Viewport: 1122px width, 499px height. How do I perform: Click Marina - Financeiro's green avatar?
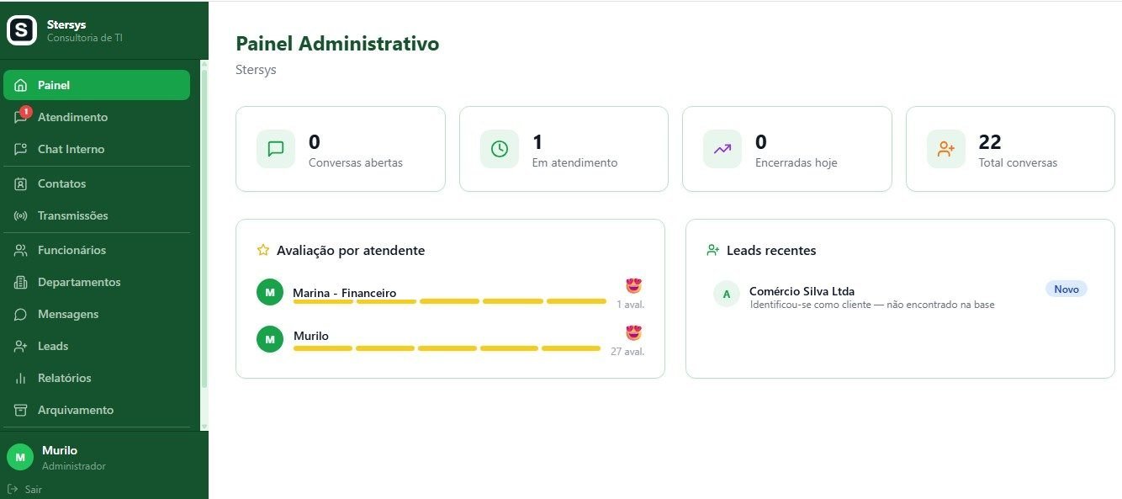[x=270, y=292]
